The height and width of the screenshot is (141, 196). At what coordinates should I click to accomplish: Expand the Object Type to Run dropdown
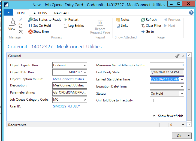pos(85,65)
